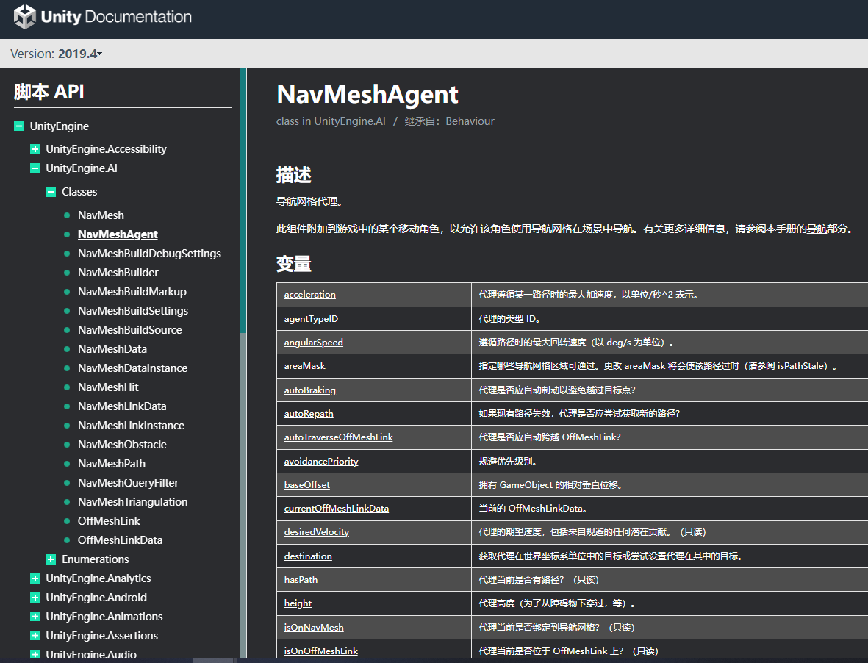Open the autoBraking property link
The height and width of the screenshot is (663, 868).
[x=309, y=390]
